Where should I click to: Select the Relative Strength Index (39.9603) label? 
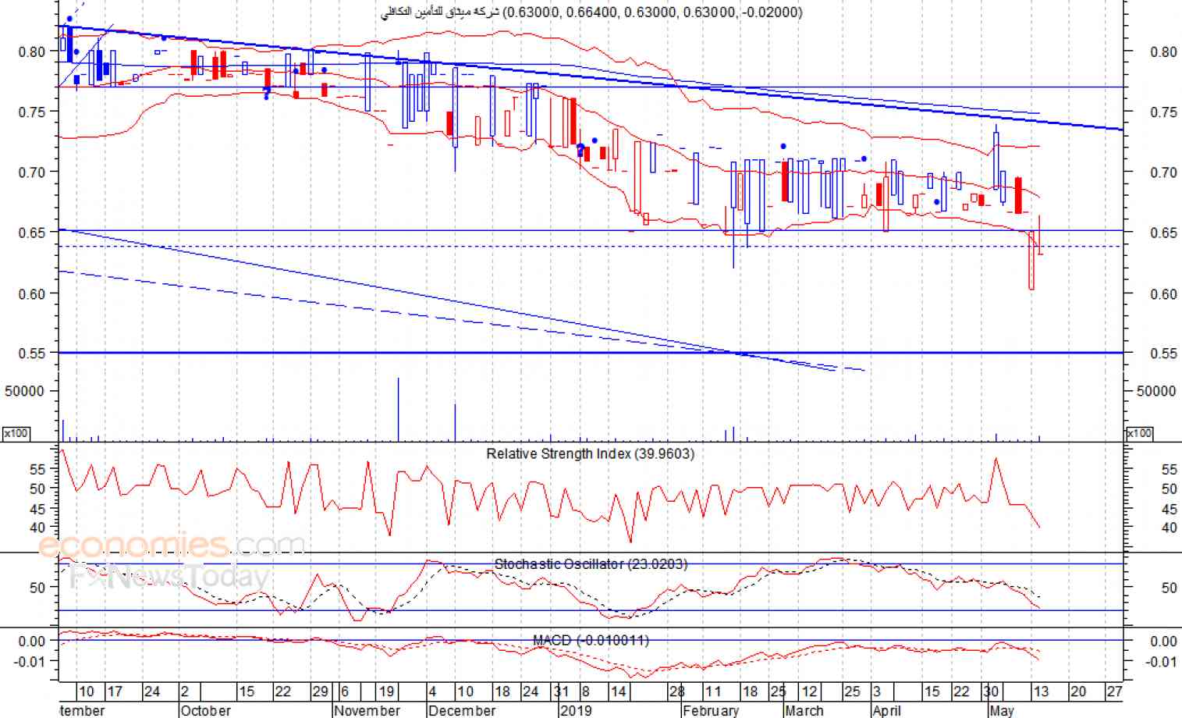click(x=590, y=453)
